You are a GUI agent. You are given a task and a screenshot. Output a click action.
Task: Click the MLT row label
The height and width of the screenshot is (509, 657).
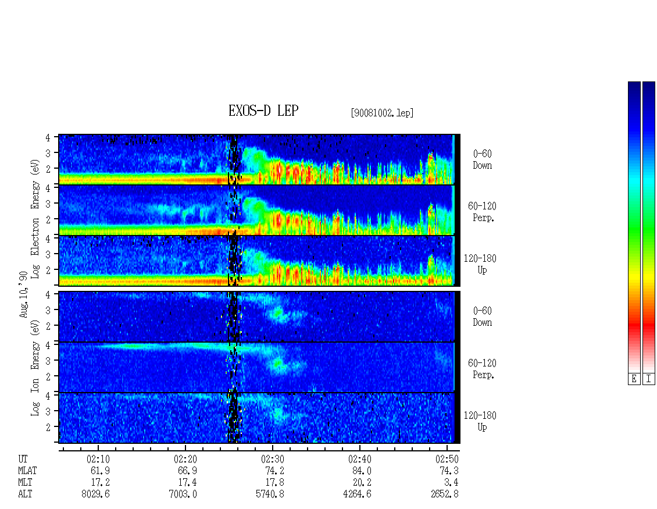[x=25, y=483]
